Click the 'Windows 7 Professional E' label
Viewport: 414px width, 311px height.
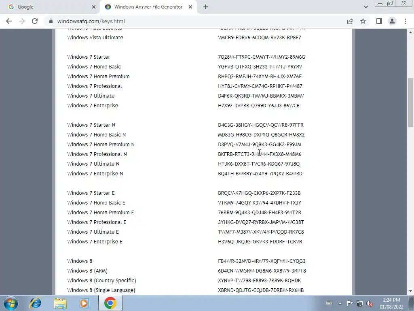pyautogui.click(x=97, y=222)
